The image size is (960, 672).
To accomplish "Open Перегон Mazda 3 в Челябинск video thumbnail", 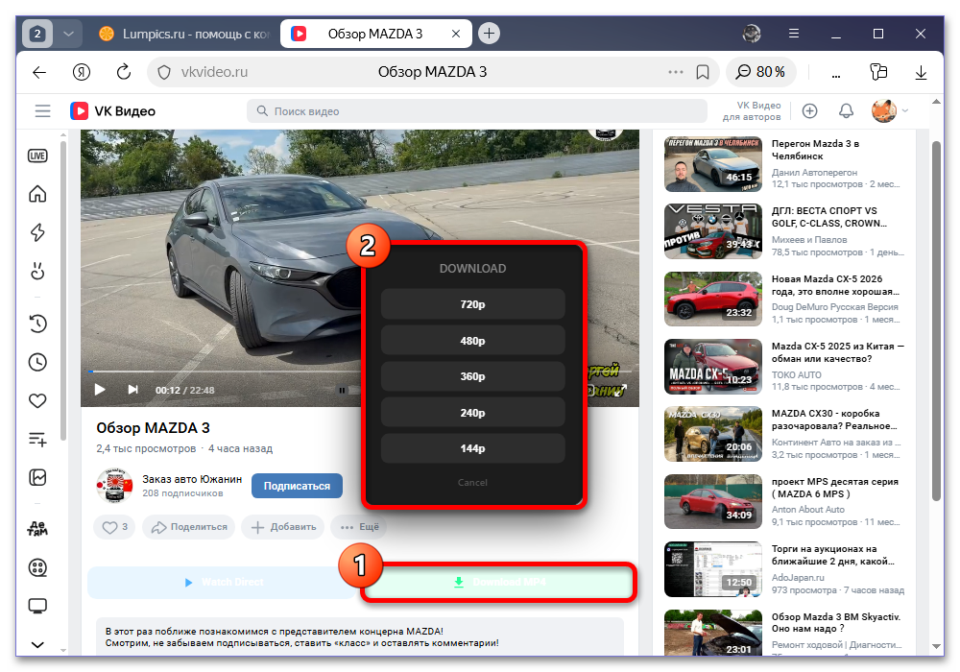I will 712,164.
